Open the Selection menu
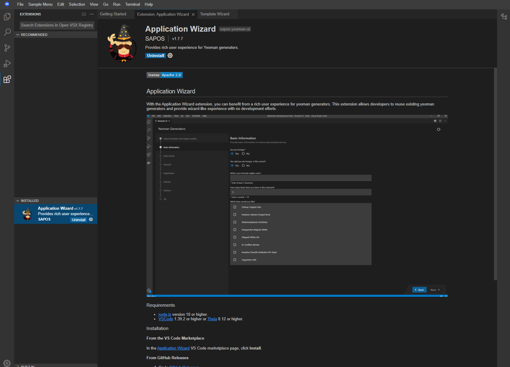This screenshot has height=367, width=510. point(77,4)
